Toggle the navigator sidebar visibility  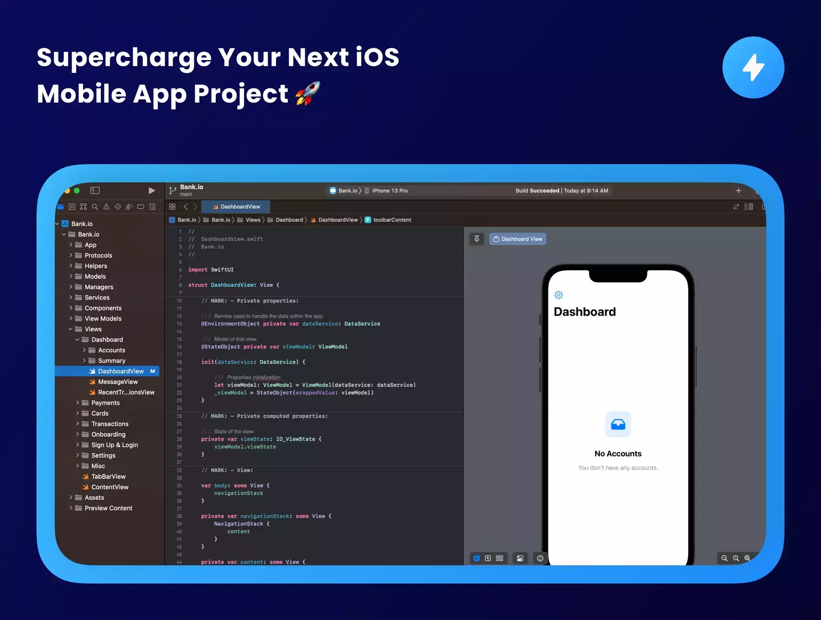(95, 191)
